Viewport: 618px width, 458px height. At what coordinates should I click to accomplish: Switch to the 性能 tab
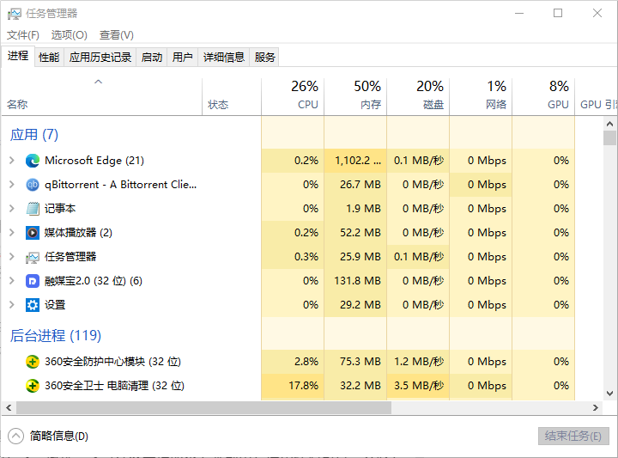coord(49,58)
